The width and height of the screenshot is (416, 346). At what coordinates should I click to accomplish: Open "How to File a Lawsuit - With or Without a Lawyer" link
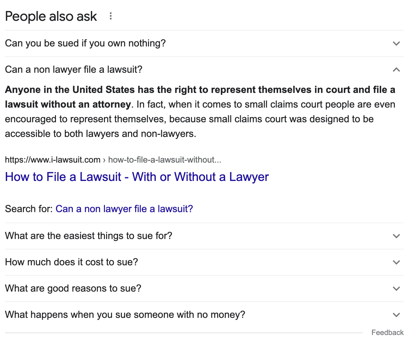click(137, 177)
